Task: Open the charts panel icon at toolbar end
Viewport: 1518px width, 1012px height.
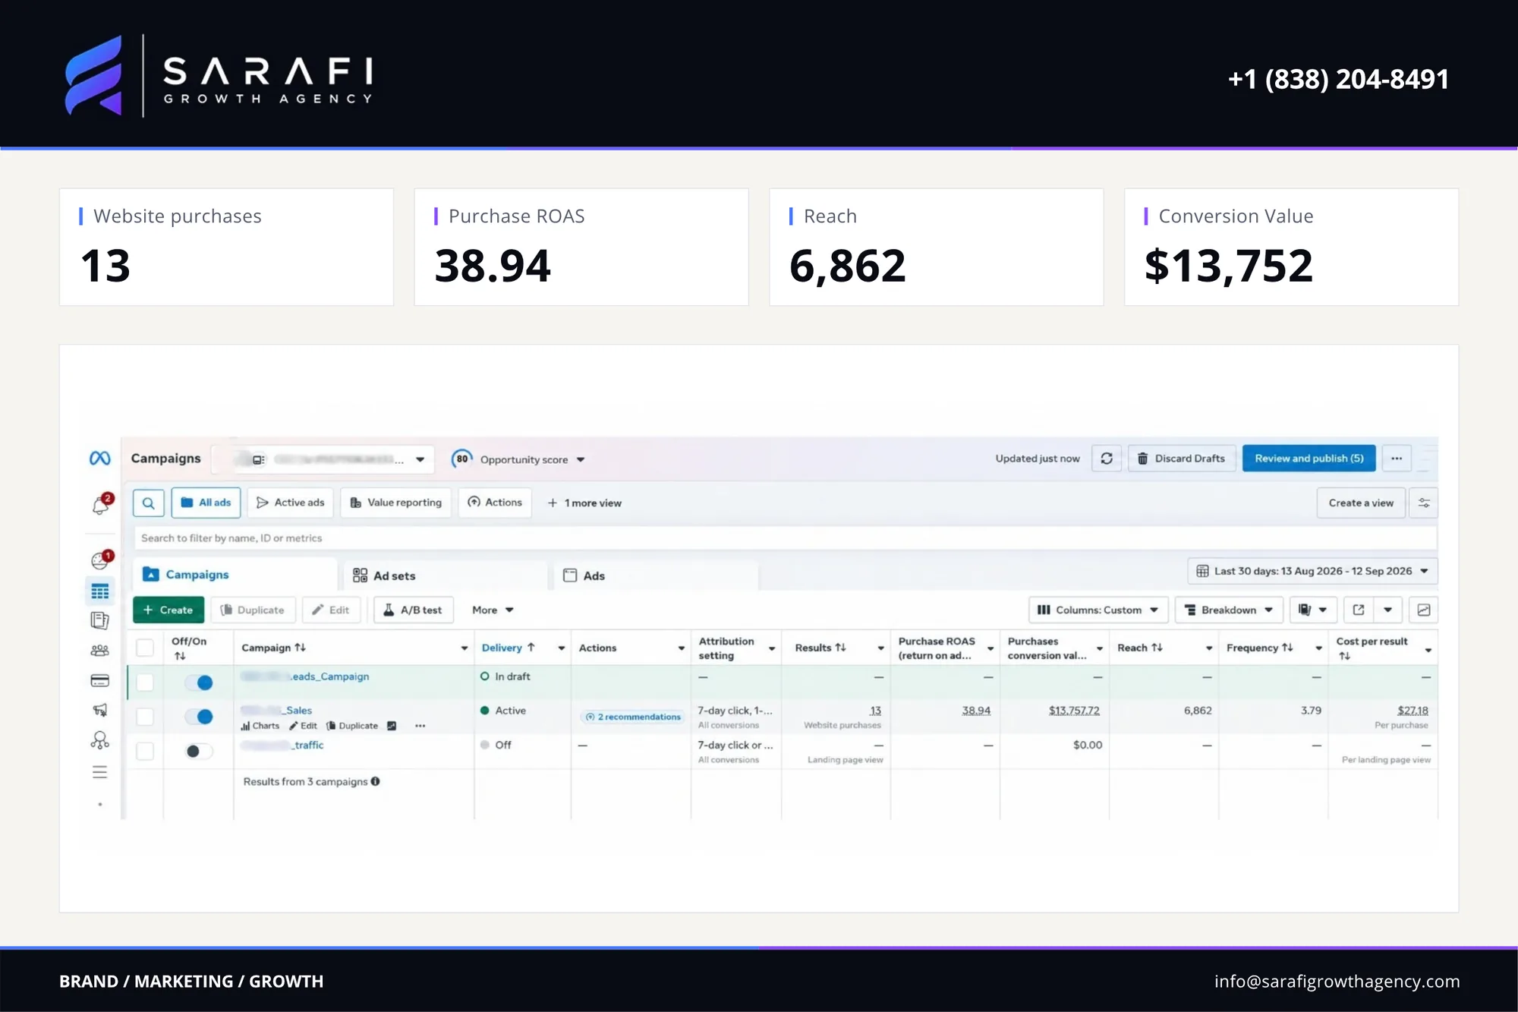Action: (1424, 610)
